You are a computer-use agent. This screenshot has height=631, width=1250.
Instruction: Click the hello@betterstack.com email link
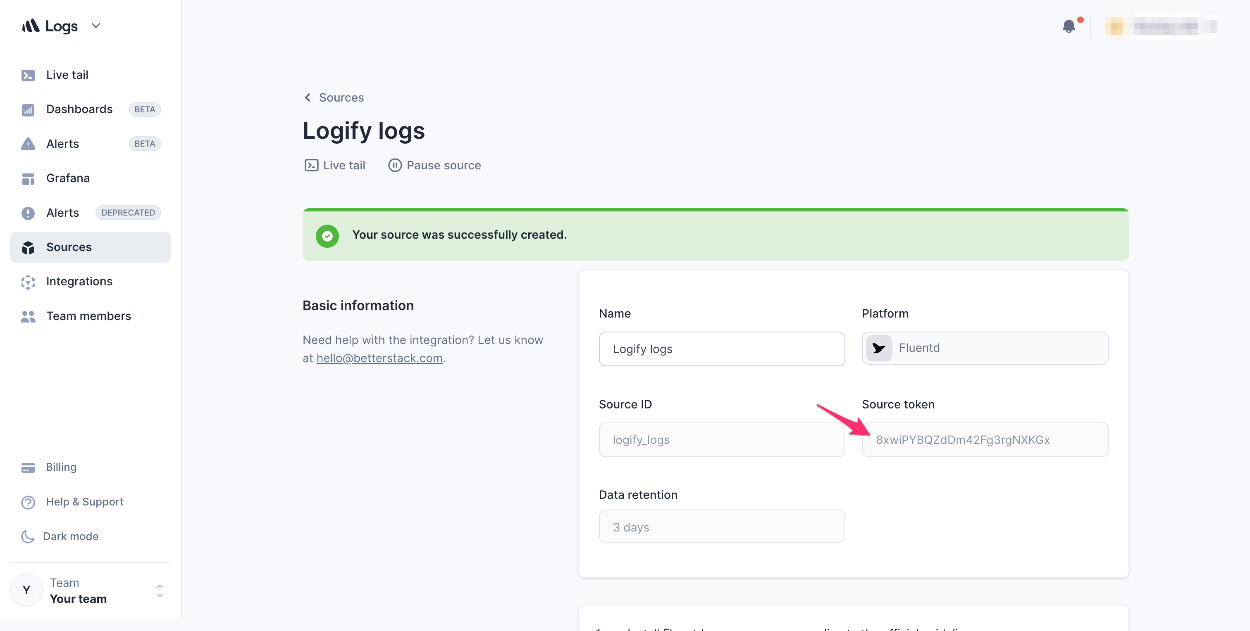click(379, 356)
